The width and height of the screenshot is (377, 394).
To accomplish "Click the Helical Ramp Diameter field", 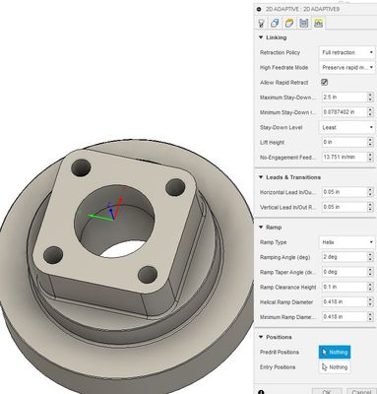I will coord(344,301).
